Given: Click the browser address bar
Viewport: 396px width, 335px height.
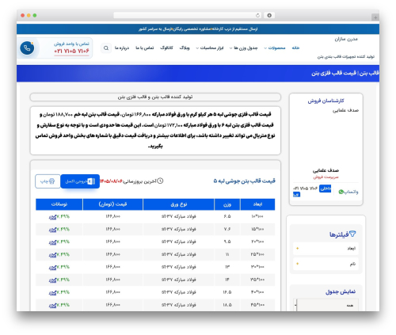Looking at the screenshot, I should (x=188, y=15).
